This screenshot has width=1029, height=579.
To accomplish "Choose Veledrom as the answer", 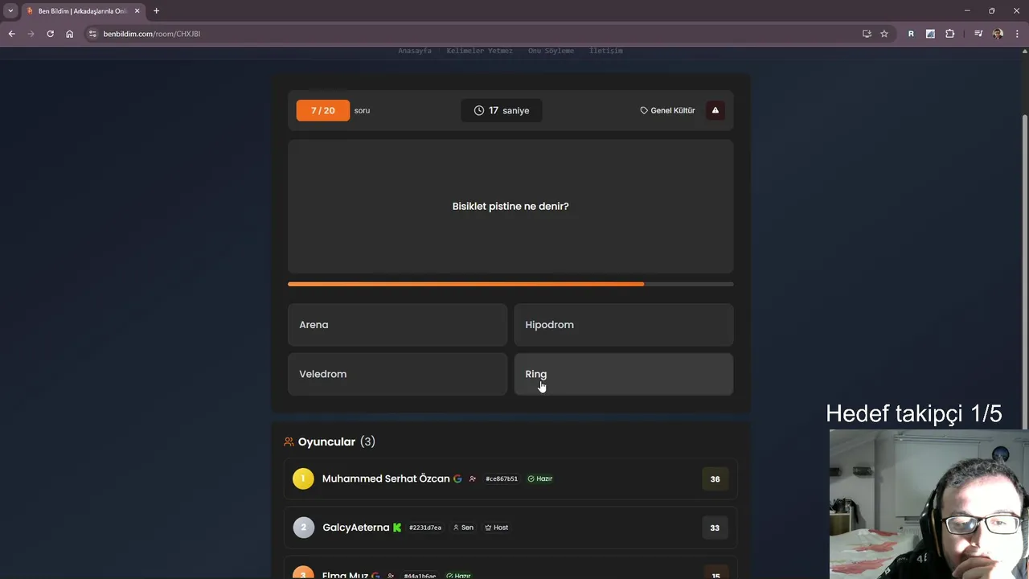I will pos(397,374).
